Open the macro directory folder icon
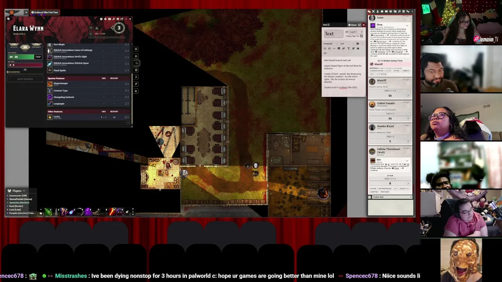This screenshot has height=282, width=502. [x=41, y=213]
